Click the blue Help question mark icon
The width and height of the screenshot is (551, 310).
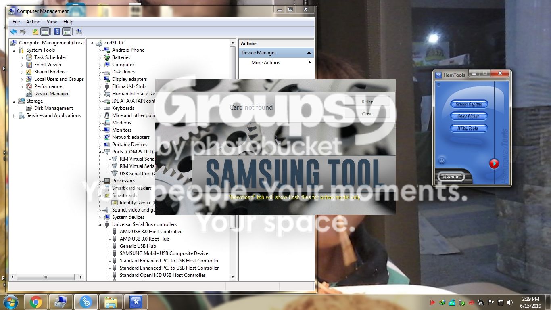(x=57, y=31)
